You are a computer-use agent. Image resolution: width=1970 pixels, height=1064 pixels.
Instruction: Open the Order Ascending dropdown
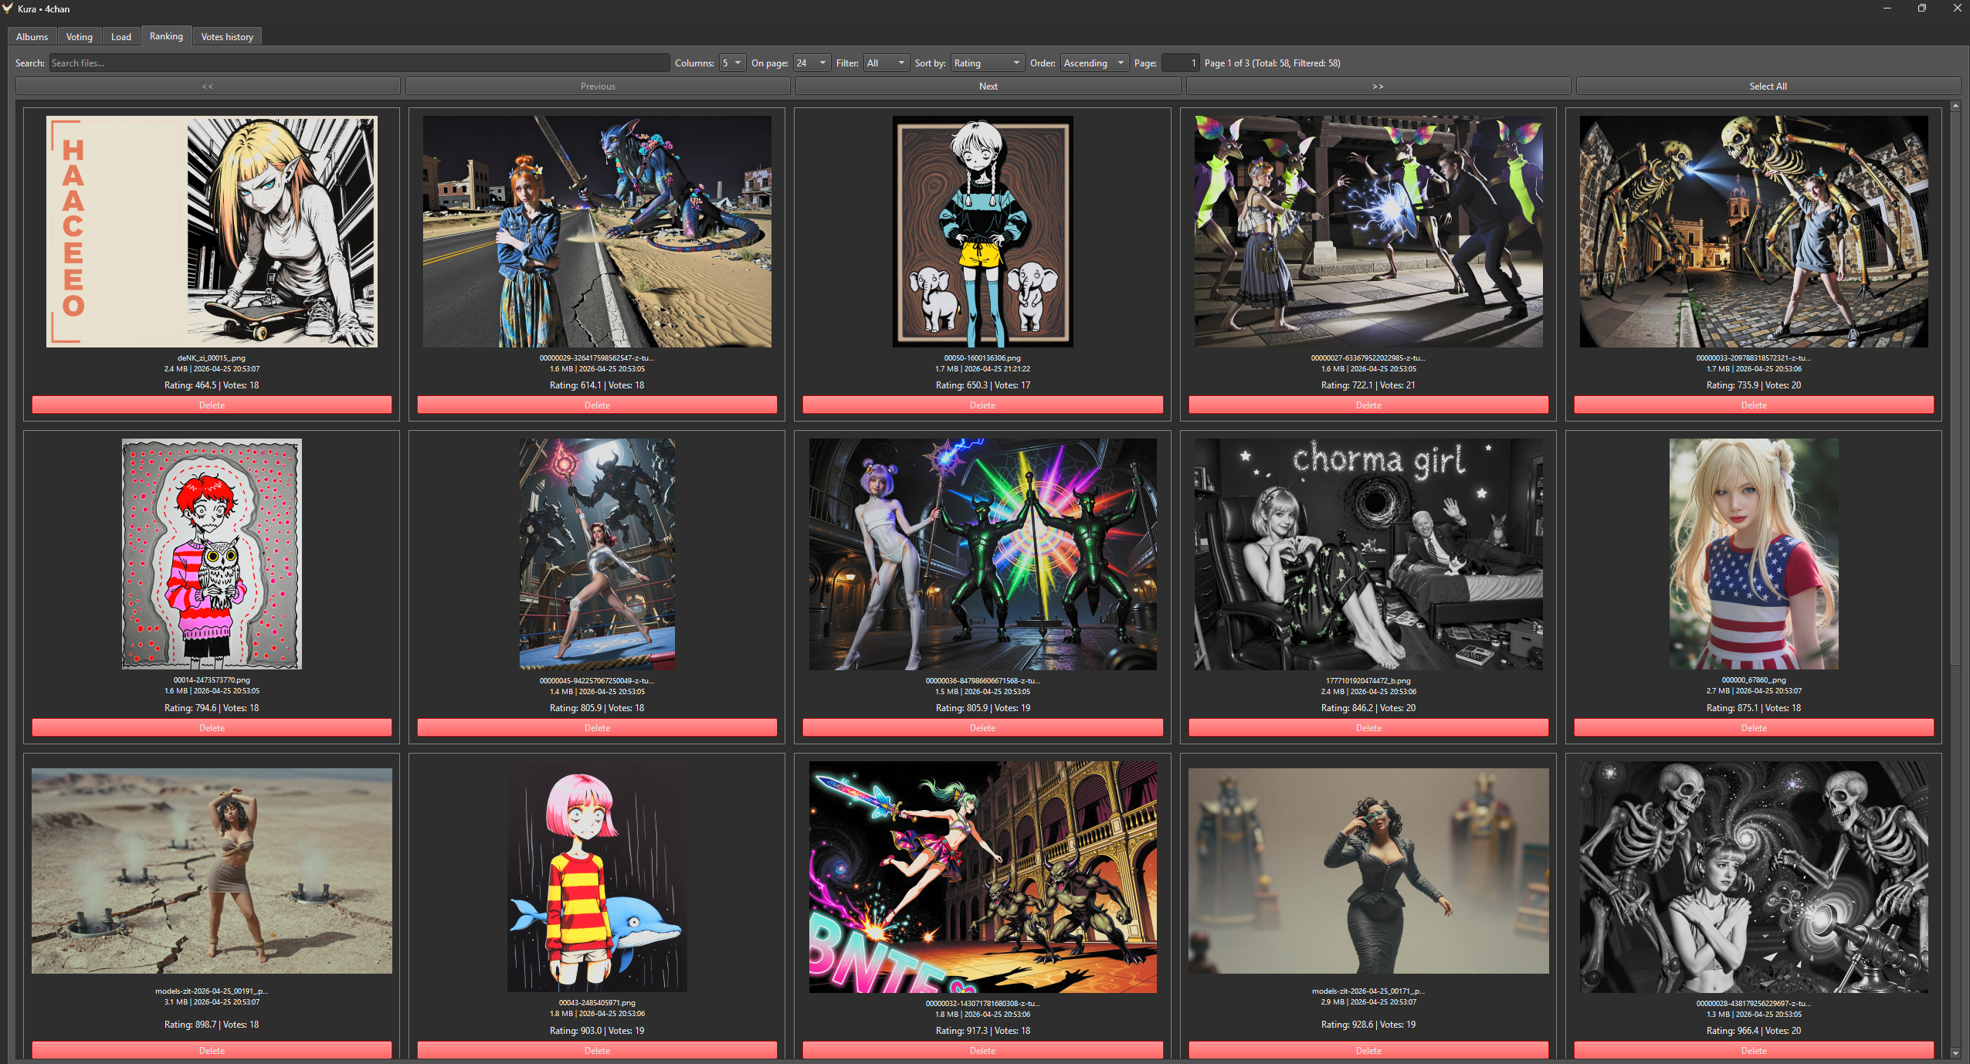pyautogui.click(x=1094, y=63)
